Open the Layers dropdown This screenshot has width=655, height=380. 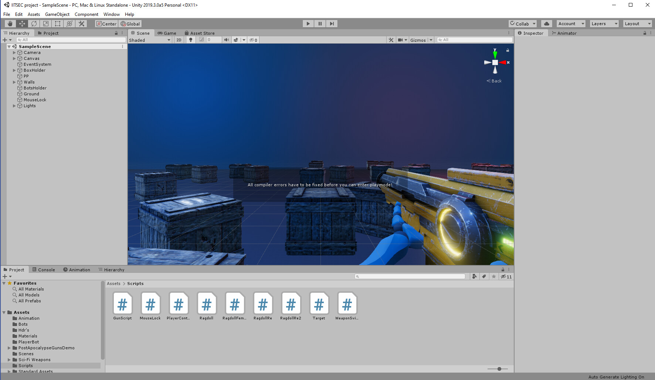pyautogui.click(x=604, y=23)
